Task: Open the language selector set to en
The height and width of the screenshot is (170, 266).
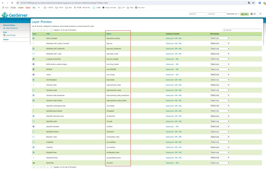Action: (x=257, y=14)
